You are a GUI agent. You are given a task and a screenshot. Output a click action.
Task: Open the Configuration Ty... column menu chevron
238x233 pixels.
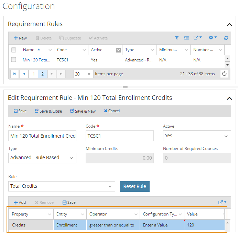coord(180,214)
